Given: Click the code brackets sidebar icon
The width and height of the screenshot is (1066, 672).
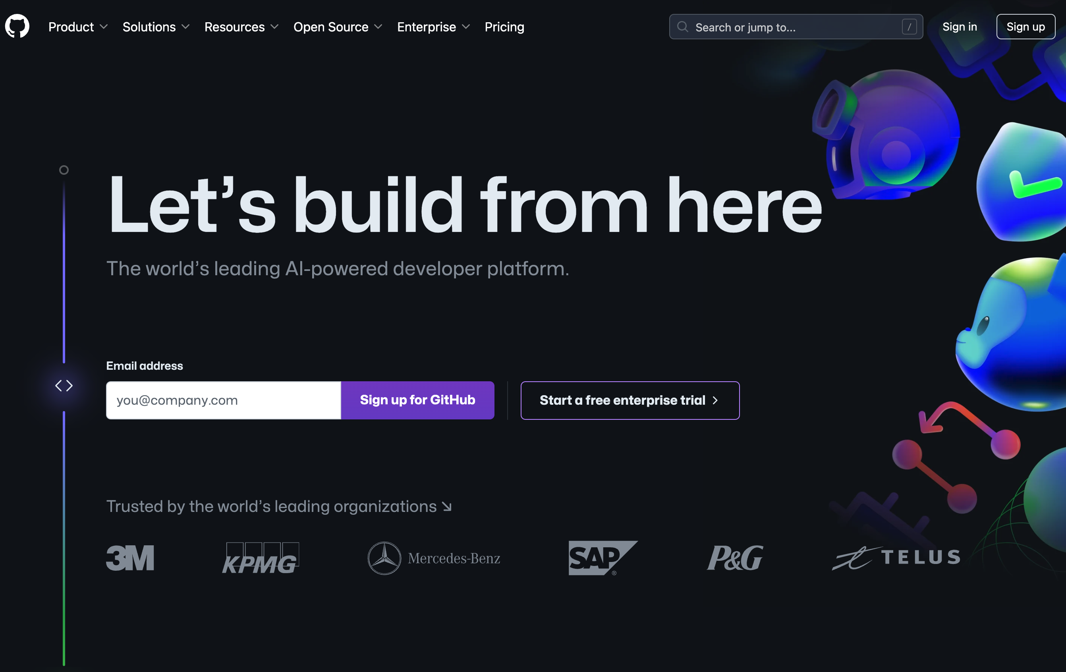Looking at the screenshot, I should click(x=64, y=385).
